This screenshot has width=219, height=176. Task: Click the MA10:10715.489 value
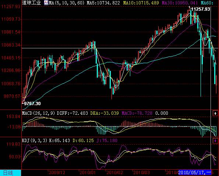141,3
